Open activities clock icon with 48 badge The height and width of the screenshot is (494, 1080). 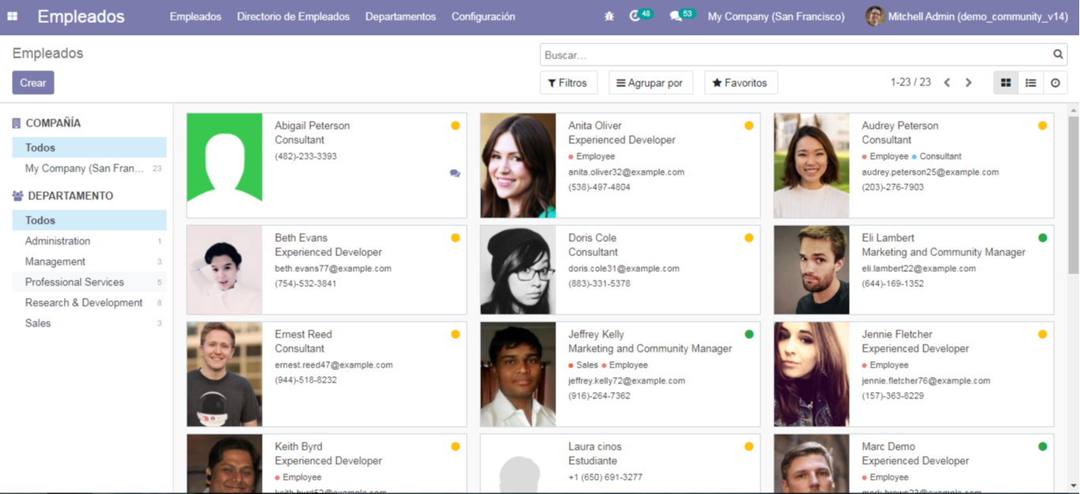point(640,16)
